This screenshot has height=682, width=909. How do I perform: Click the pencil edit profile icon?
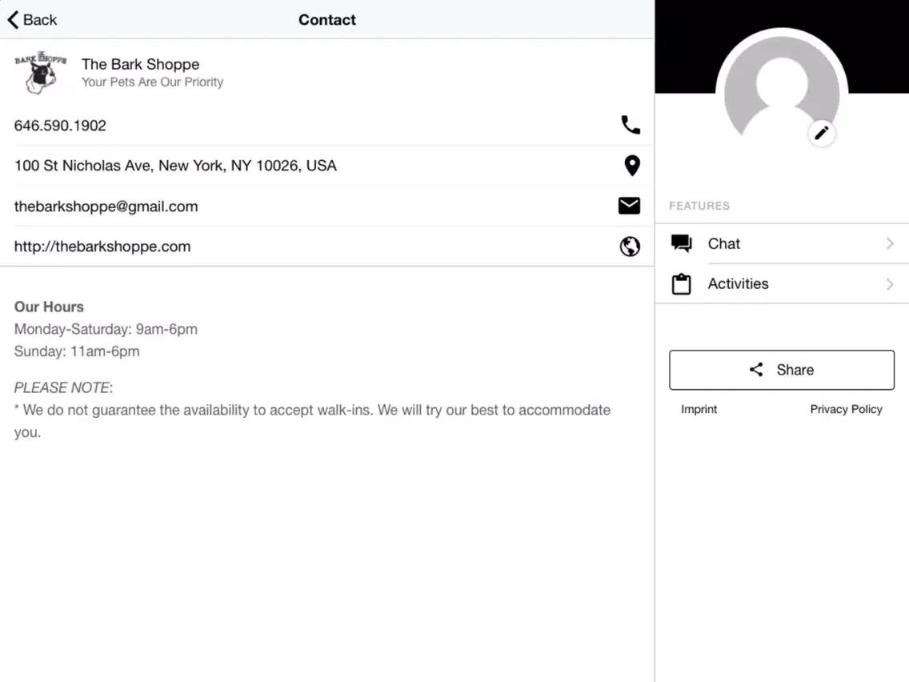822,133
